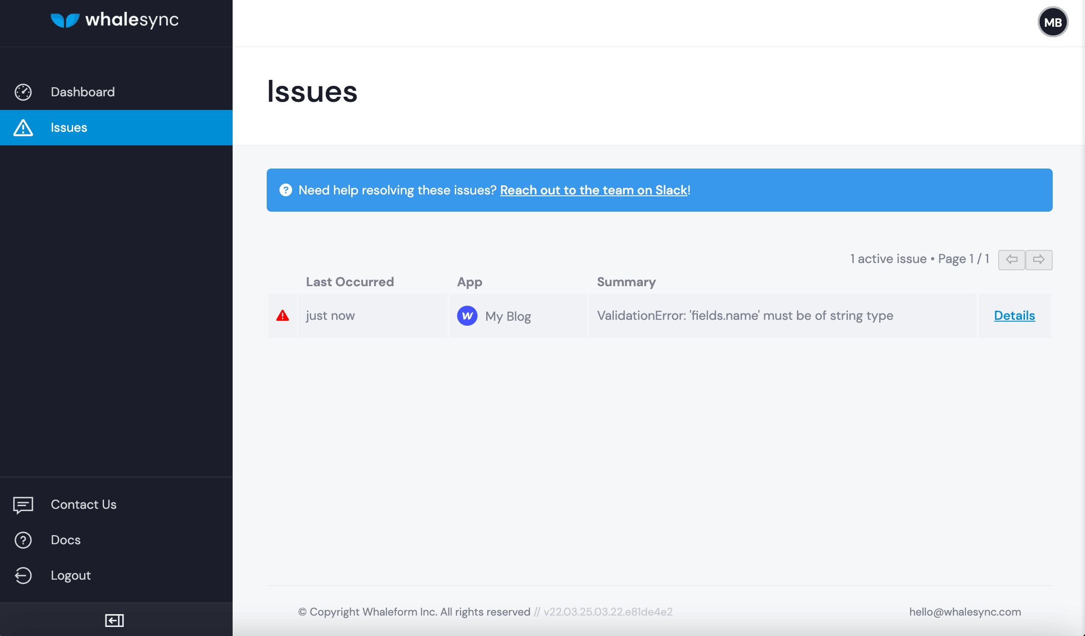Click the red error triangle on the issue row
Screen dimensions: 1085x636
(x=282, y=315)
